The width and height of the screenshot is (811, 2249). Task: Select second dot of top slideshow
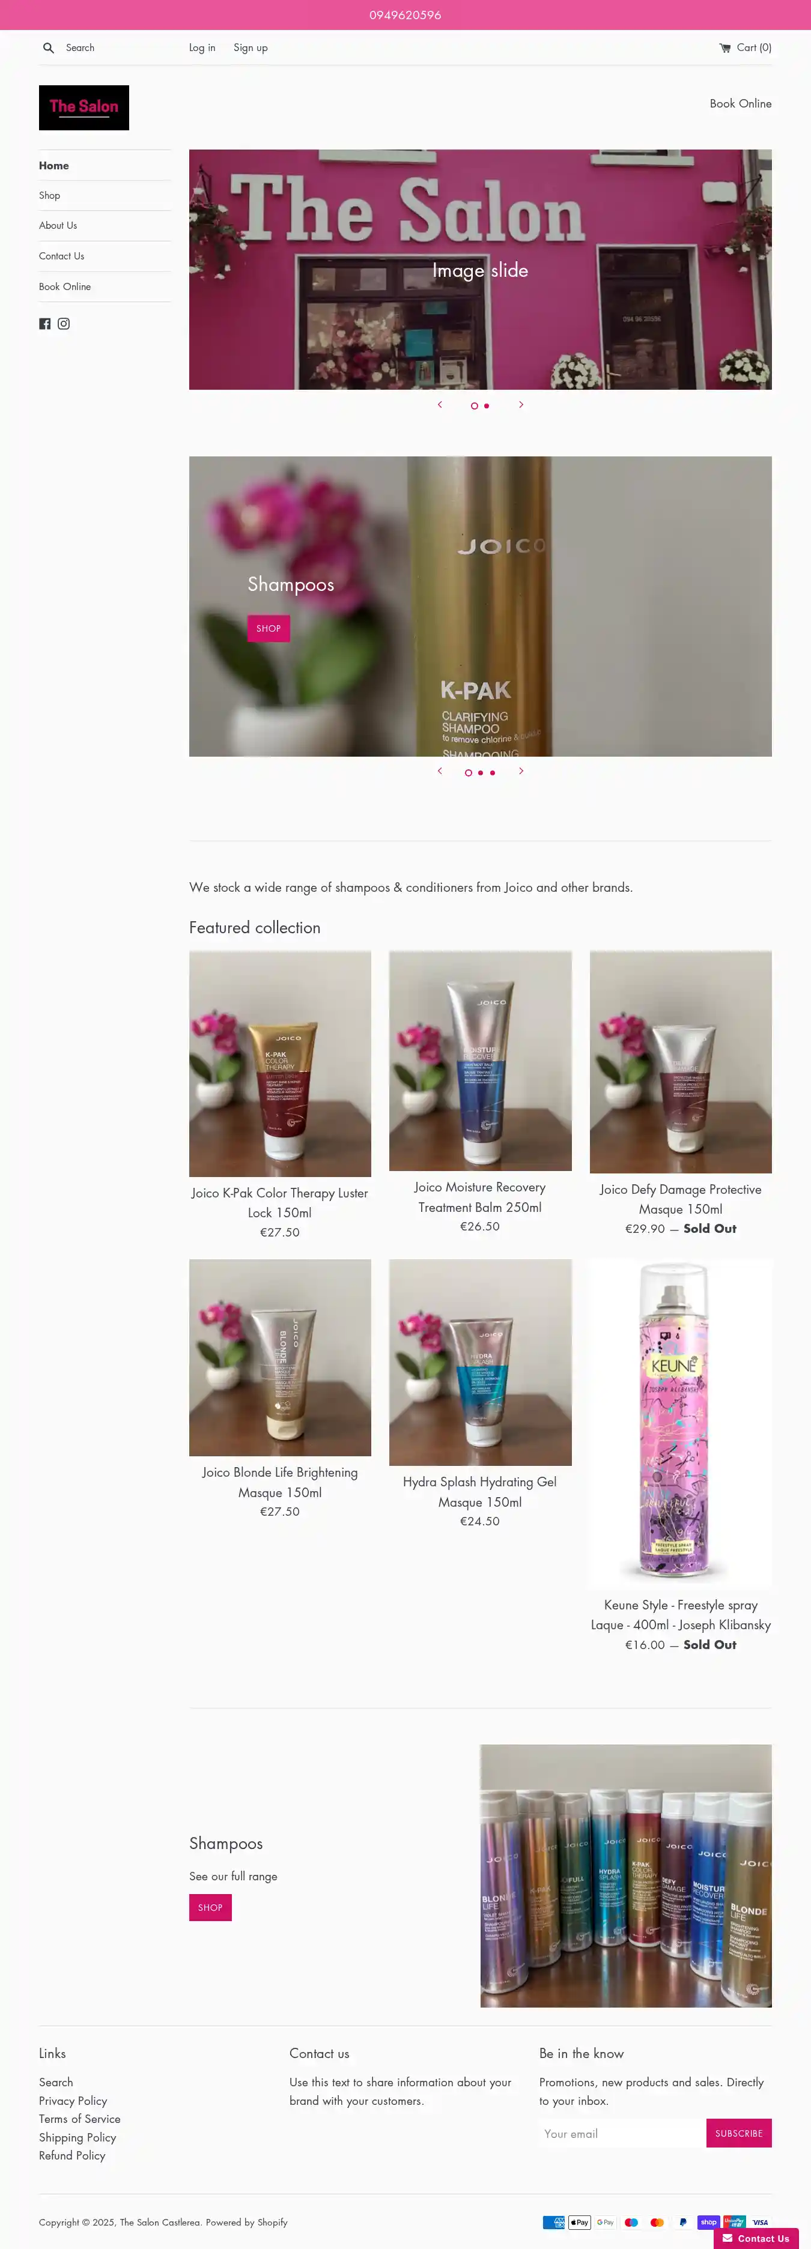click(486, 406)
